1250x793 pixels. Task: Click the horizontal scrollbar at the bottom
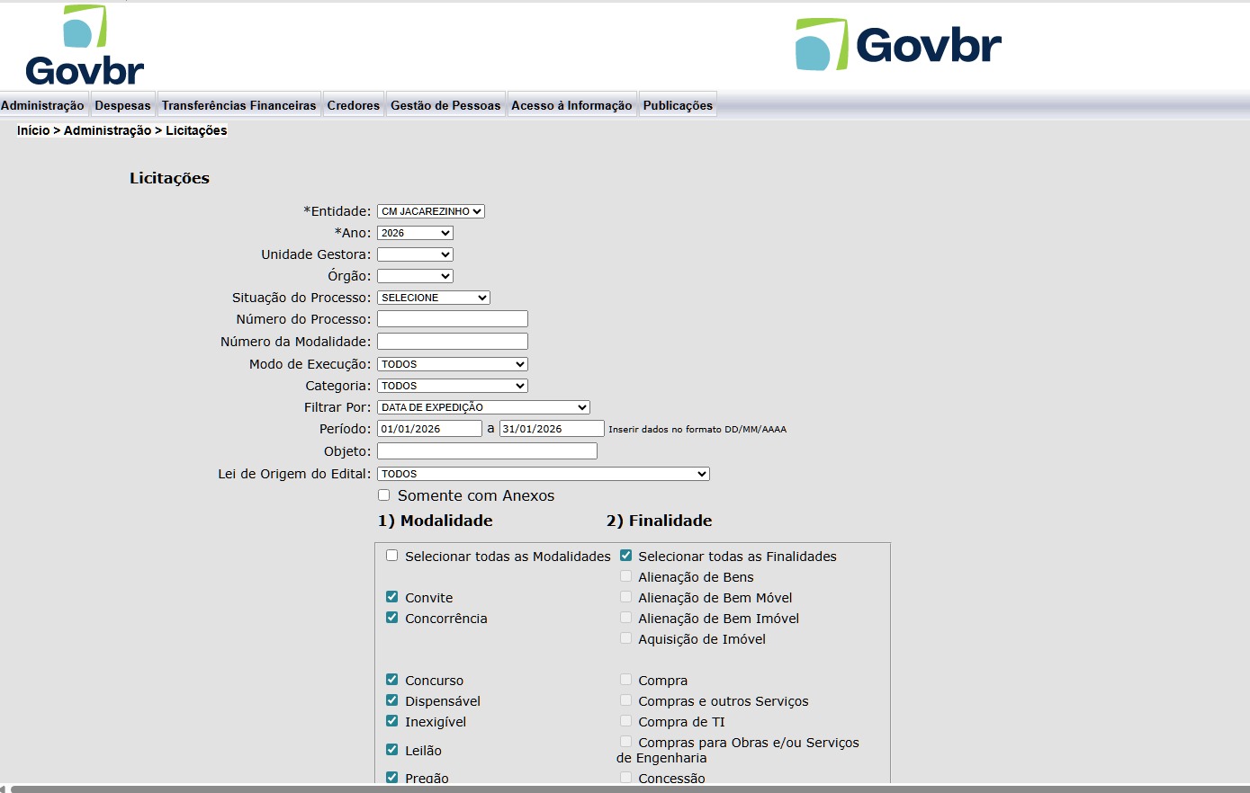(x=625, y=789)
